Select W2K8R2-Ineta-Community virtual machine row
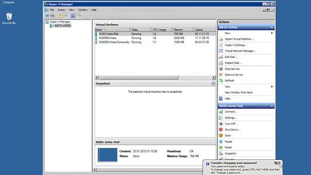This screenshot has height=175, width=311. (155, 42)
